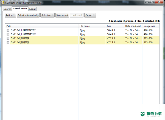Tick the checkbox for 3.jpg row
165x120 pixels.
[x=8, y=34]
